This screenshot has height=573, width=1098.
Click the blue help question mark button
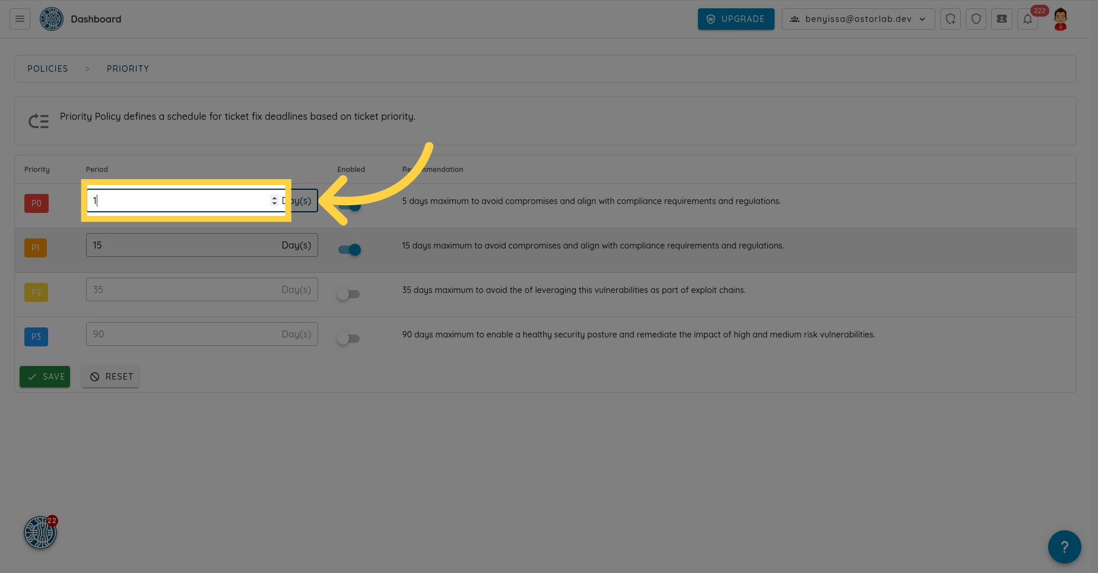tap(1064, 546)
